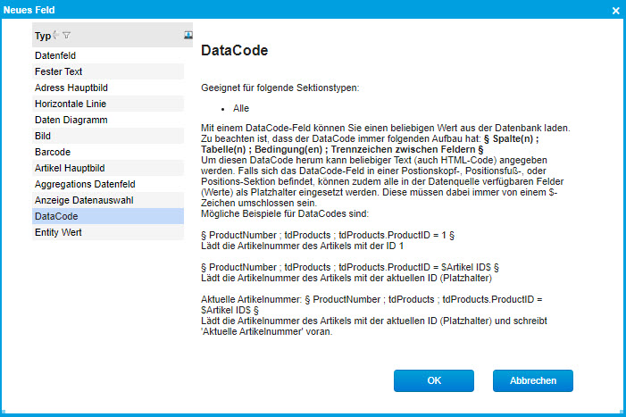Choose Bild in the type list
626x417 pixels.
tap(44, 136)
